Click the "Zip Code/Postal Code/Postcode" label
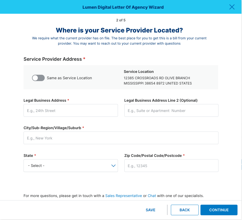Viewport: 242px width, 220px height. coord(153,156)
